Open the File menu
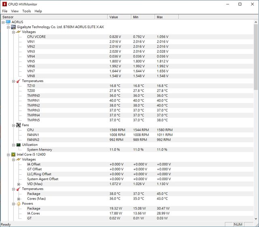This screenshot has width=259, height=227. pyautogui.click(x=5, y=11)
